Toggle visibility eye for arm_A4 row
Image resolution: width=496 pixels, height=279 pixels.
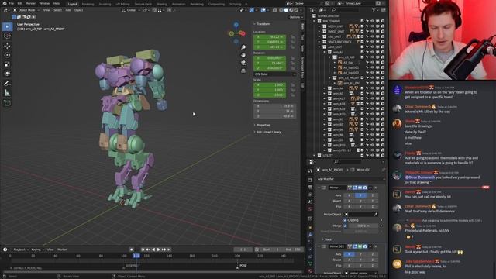click(x=372, y=88)
